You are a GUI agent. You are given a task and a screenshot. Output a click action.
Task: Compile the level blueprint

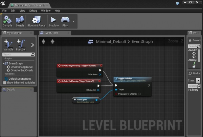[x=7, y=21]
